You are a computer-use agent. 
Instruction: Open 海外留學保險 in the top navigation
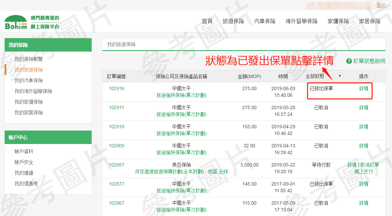(301, 21)
